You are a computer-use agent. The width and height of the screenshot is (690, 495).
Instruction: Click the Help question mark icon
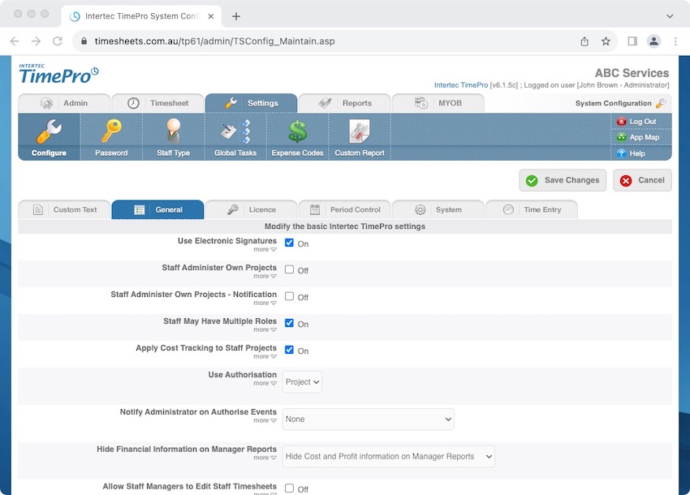[x=621, y=153]
